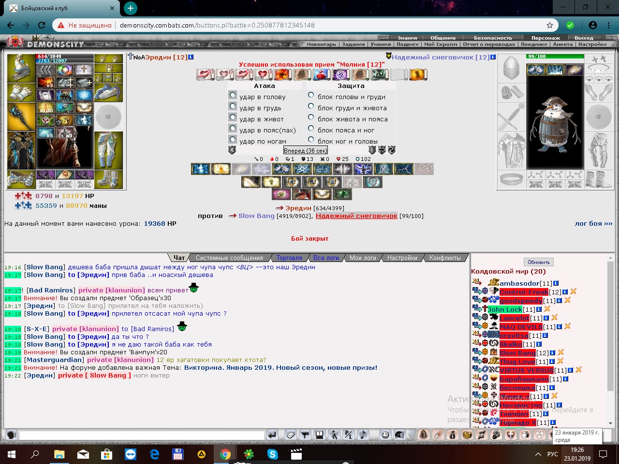Activate the red gift bag scroll

322,74
